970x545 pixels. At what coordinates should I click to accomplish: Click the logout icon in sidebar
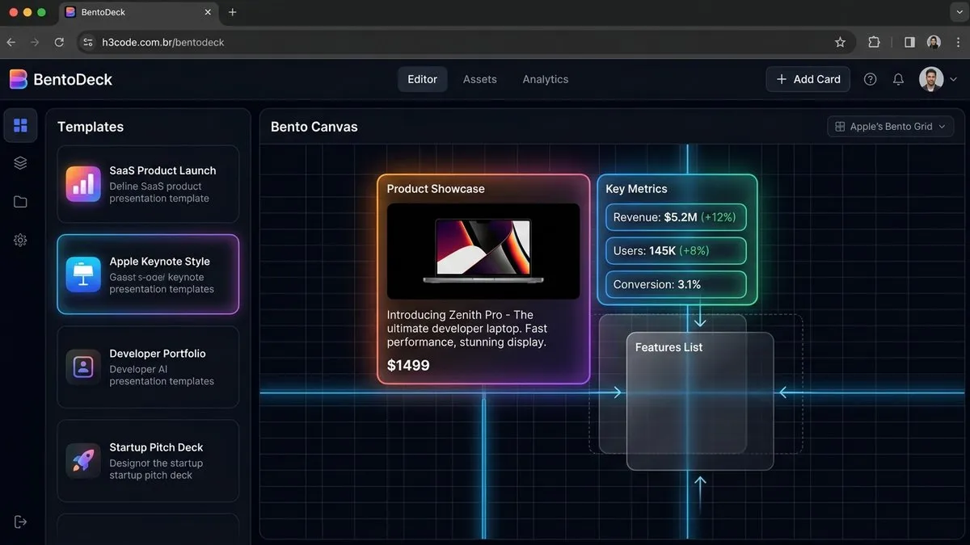21,522
